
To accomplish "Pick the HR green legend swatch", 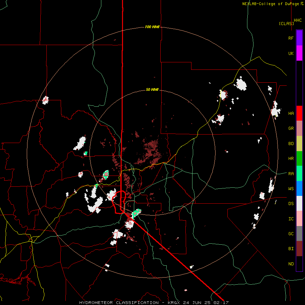I will pyautogui.click(x=299, y=159).
